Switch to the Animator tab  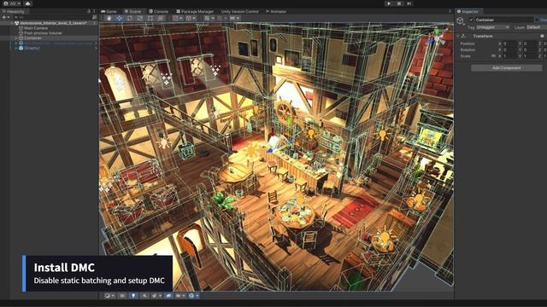[x=276, y=11]
